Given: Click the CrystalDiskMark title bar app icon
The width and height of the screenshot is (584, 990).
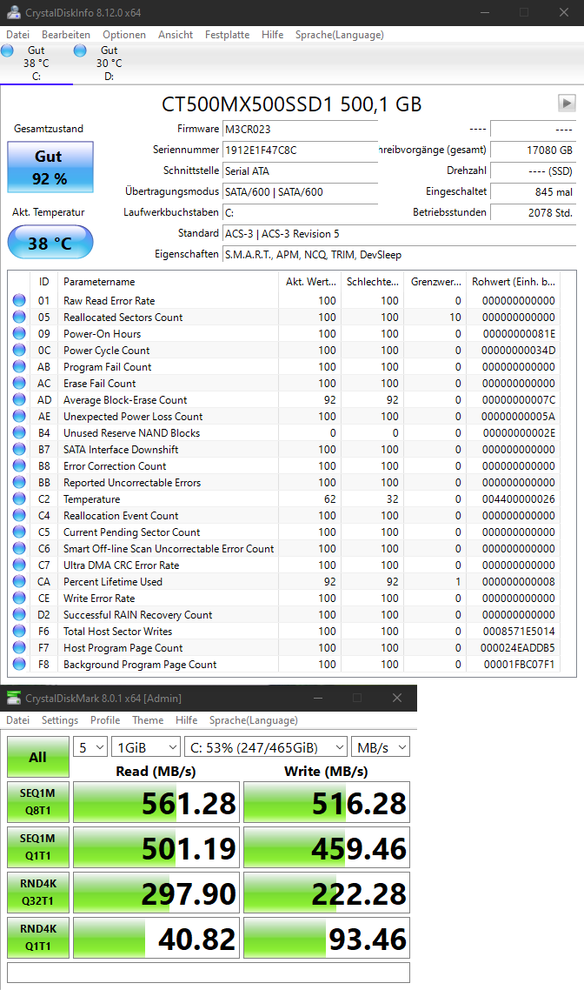Looking at the screenshot, I should 13,698.
